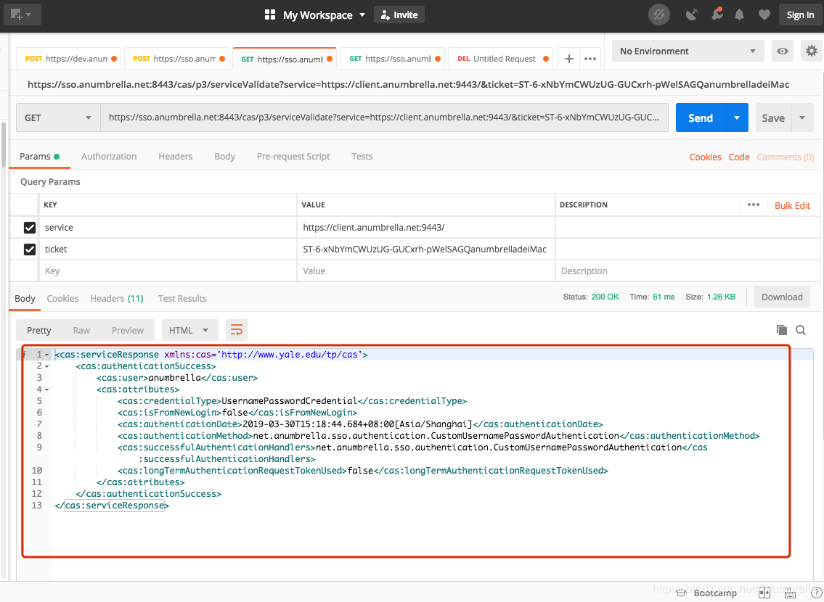Toggle the two-pane layout icon in status bar

click(764, 593)
